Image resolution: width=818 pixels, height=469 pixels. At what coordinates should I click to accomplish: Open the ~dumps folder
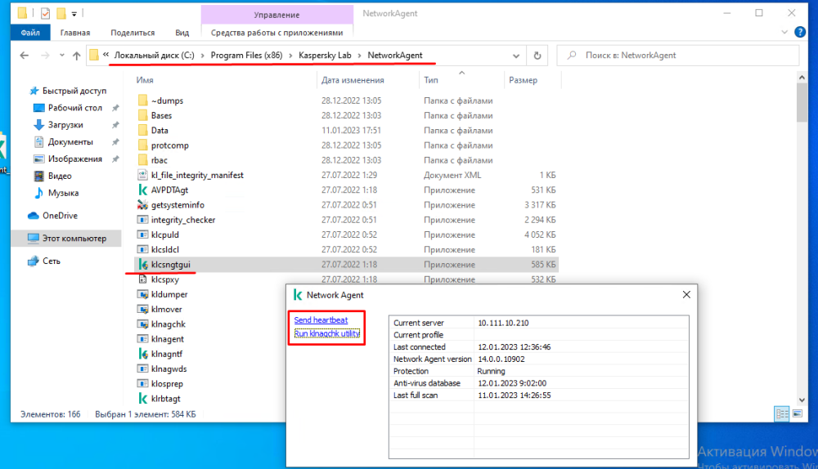pos(167,100)
